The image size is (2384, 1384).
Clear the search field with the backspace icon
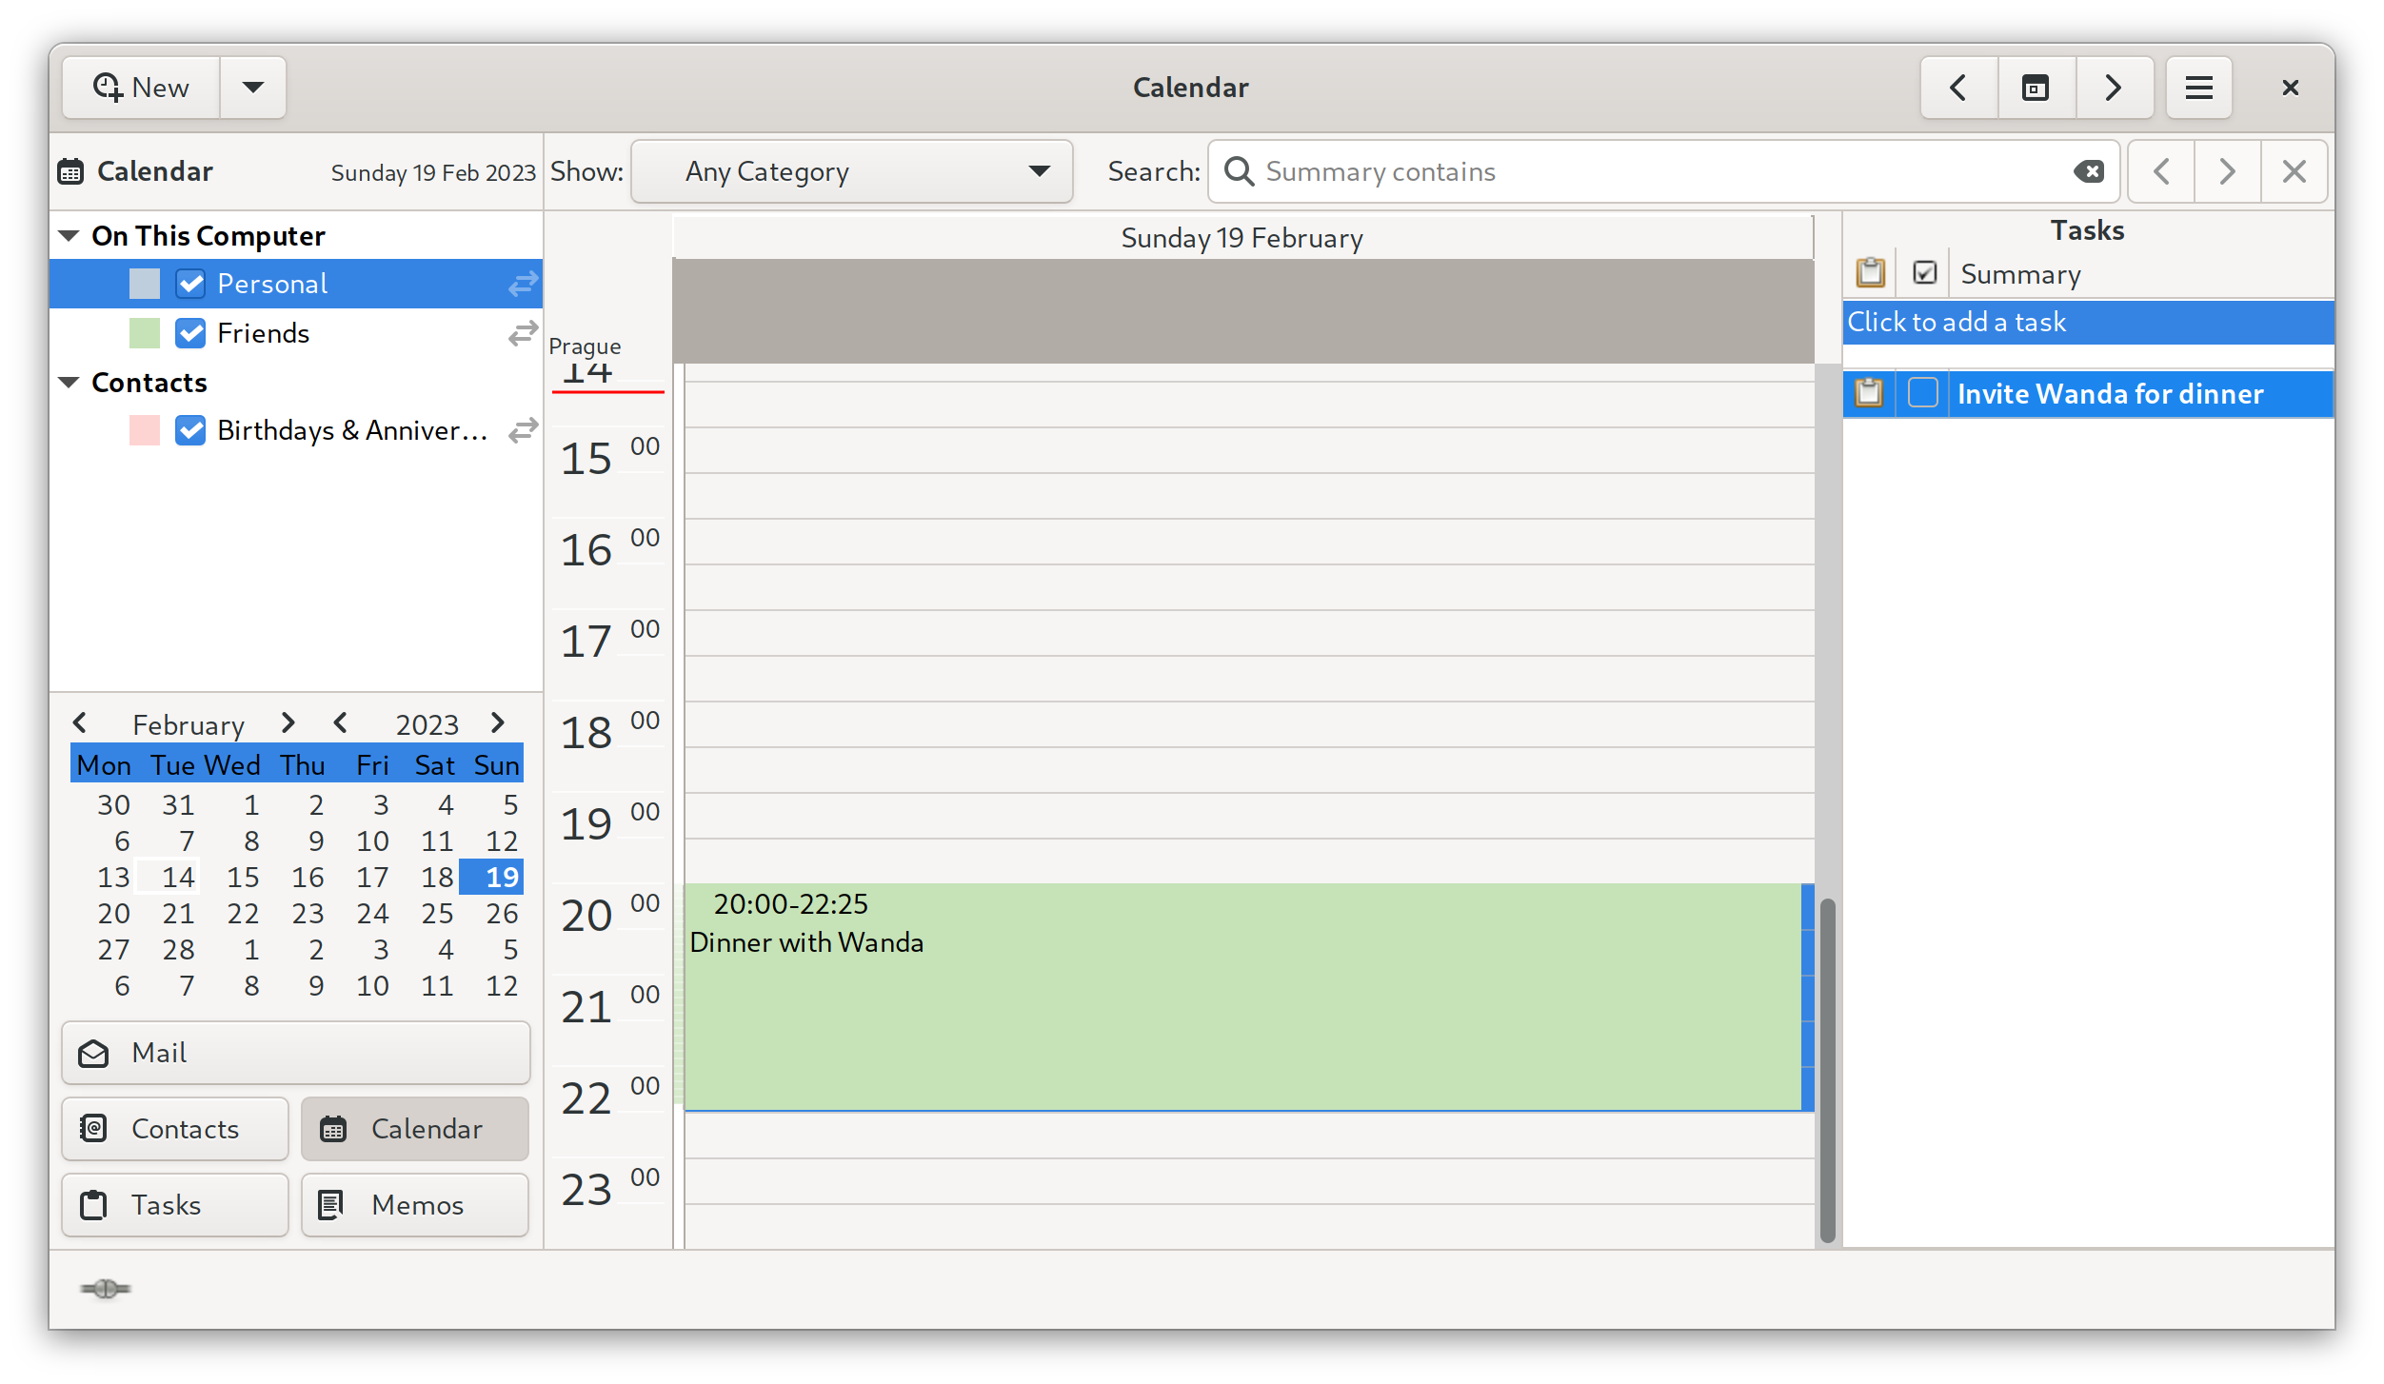pos(2089,171)
